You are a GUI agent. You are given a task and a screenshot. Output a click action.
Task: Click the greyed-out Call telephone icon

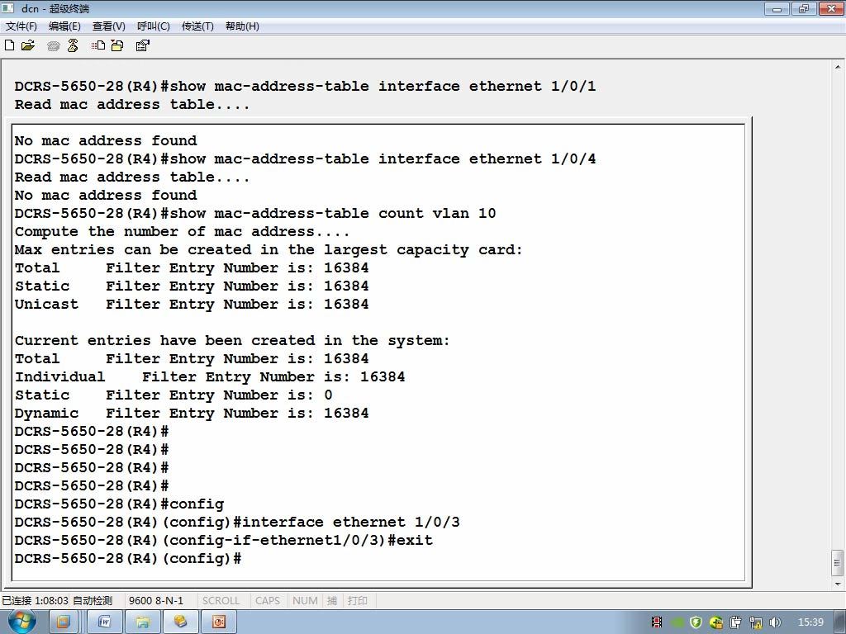click(53, 46)
